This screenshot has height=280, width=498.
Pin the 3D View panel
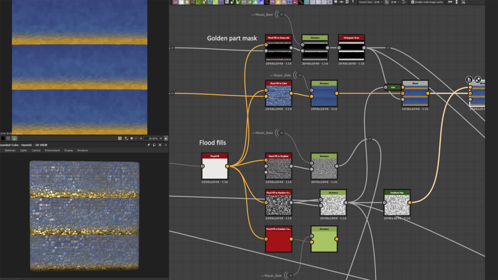[149, 145]
